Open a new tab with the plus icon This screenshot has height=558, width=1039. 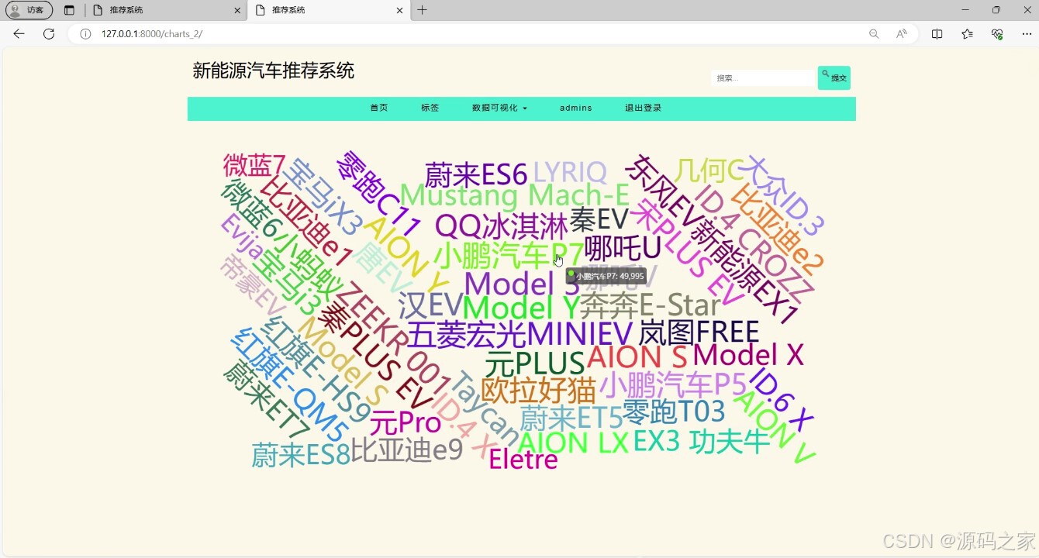[x=422, y=10]
